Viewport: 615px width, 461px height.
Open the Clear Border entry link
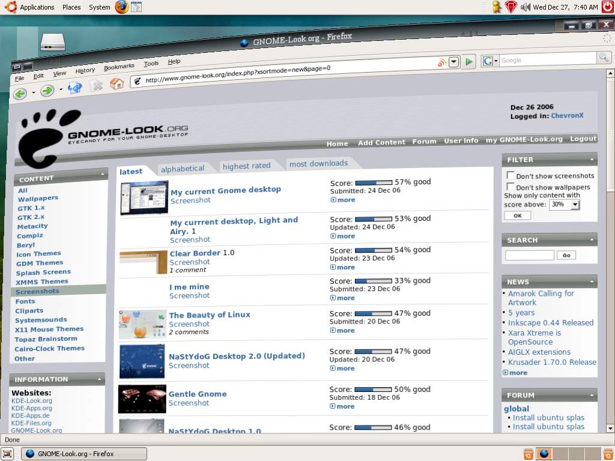pos(195,253)
